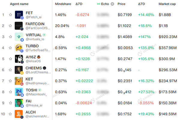Click the TOSHI avatar icon
The width and height of the screenshot is (180, 120).
pos(19,92)
